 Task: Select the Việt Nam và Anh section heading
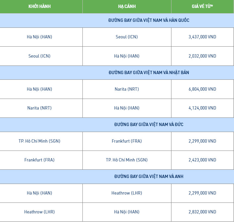pos(149,176)
